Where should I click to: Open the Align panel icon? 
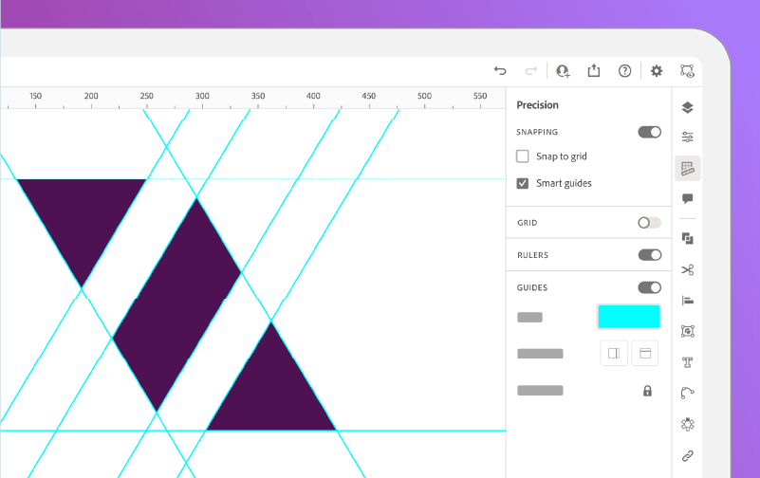point(687,301)
